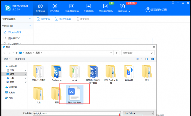Click the search magnifier icon
This screenshot has width=191, height=116.
click(152, 53)
